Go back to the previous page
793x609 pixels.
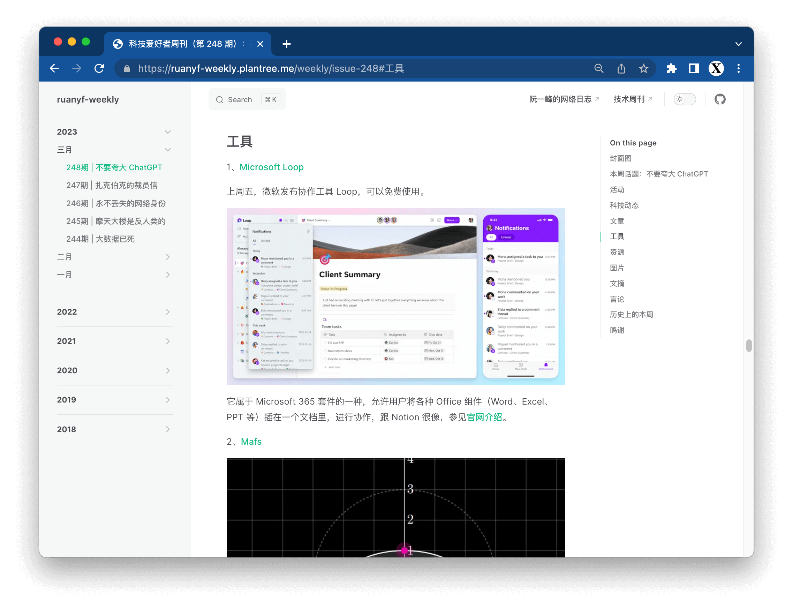click(54, 68)
